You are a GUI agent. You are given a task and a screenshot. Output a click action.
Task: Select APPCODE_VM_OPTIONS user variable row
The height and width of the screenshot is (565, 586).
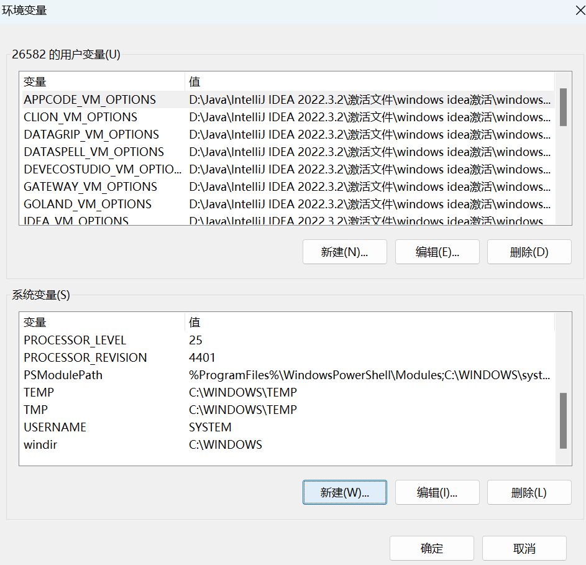[90, 99]
